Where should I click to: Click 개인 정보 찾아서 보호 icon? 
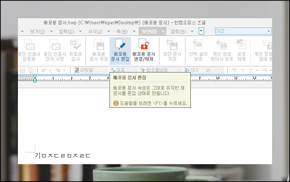click(x=222, y=44)
